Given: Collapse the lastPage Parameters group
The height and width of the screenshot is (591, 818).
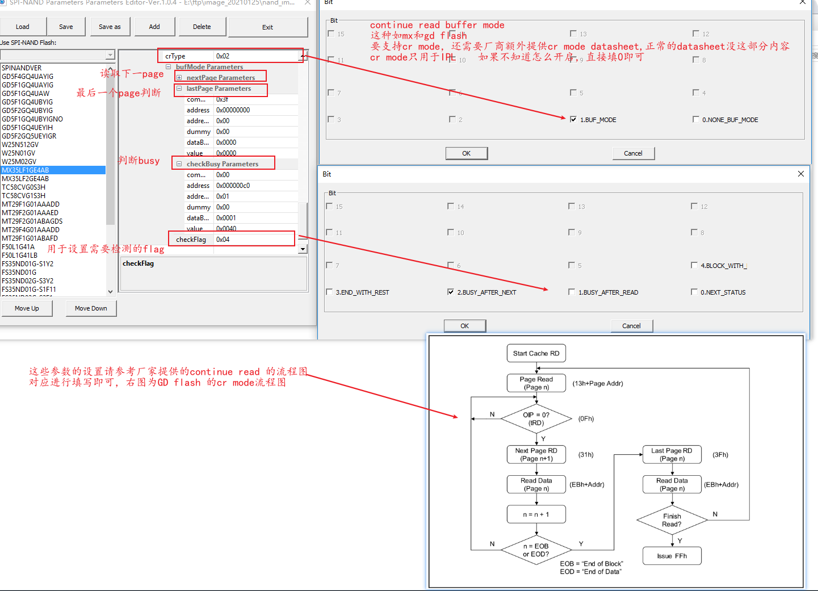Looking at the screenshot, I should pyautogui.click(x=179, y=89).
